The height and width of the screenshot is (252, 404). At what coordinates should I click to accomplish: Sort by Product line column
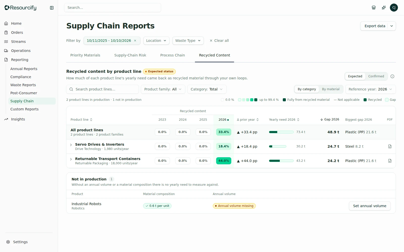[x=81, y=120]
